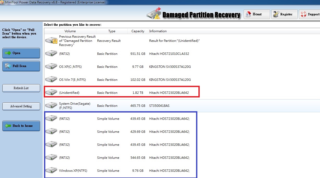
Task: Sort by Type column header
Action: tap(112, 31)
